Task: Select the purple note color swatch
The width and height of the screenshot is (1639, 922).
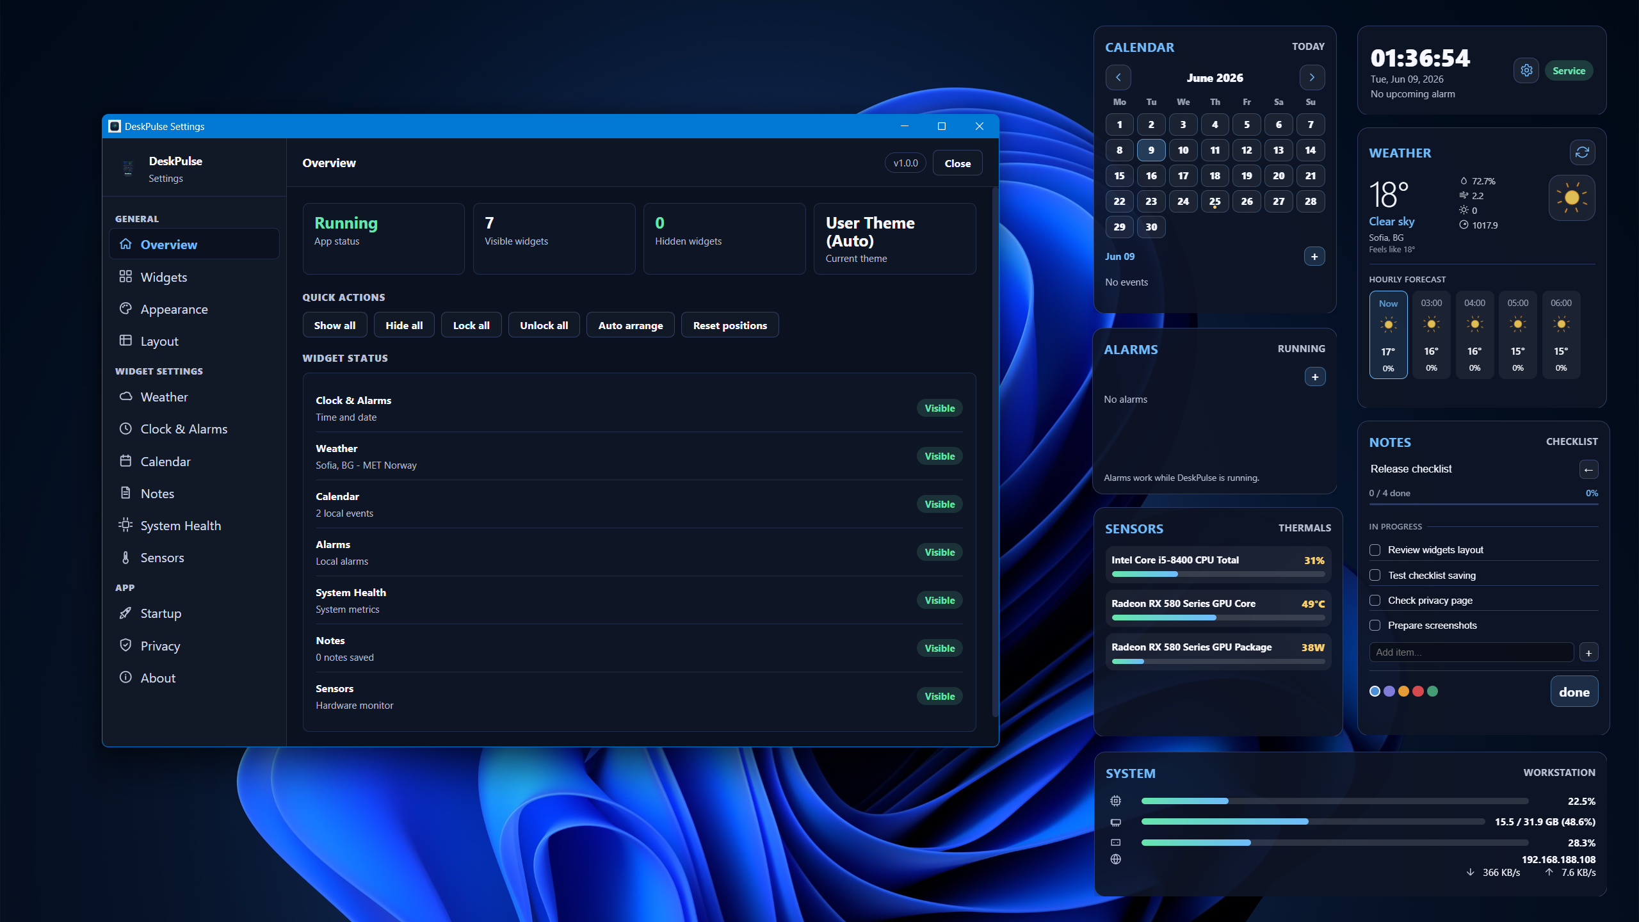Action: pyautogui.click(x=1389, y=691)
